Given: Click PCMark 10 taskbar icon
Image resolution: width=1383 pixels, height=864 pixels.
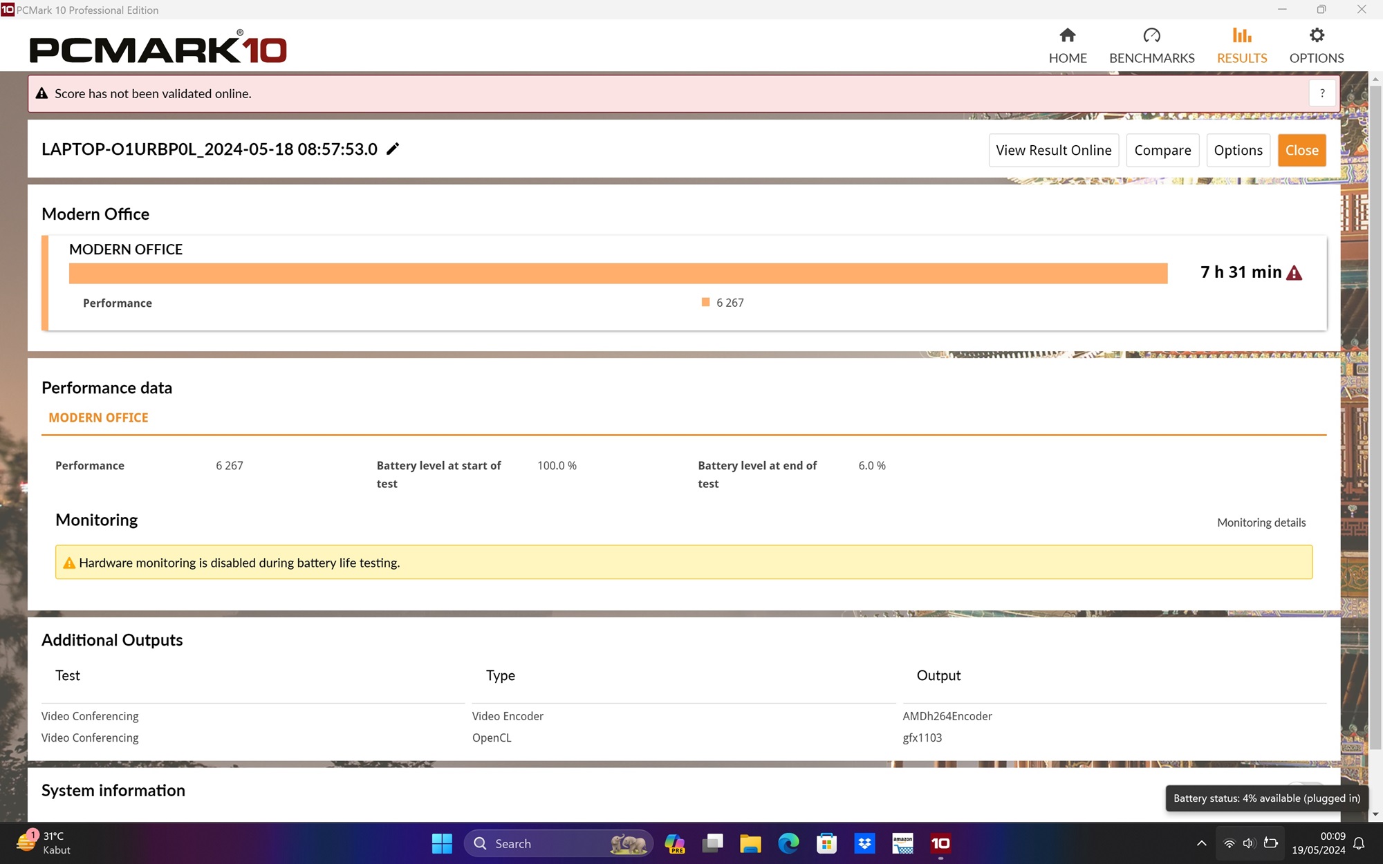Looking at the screenshot, I should coord(940,843).
